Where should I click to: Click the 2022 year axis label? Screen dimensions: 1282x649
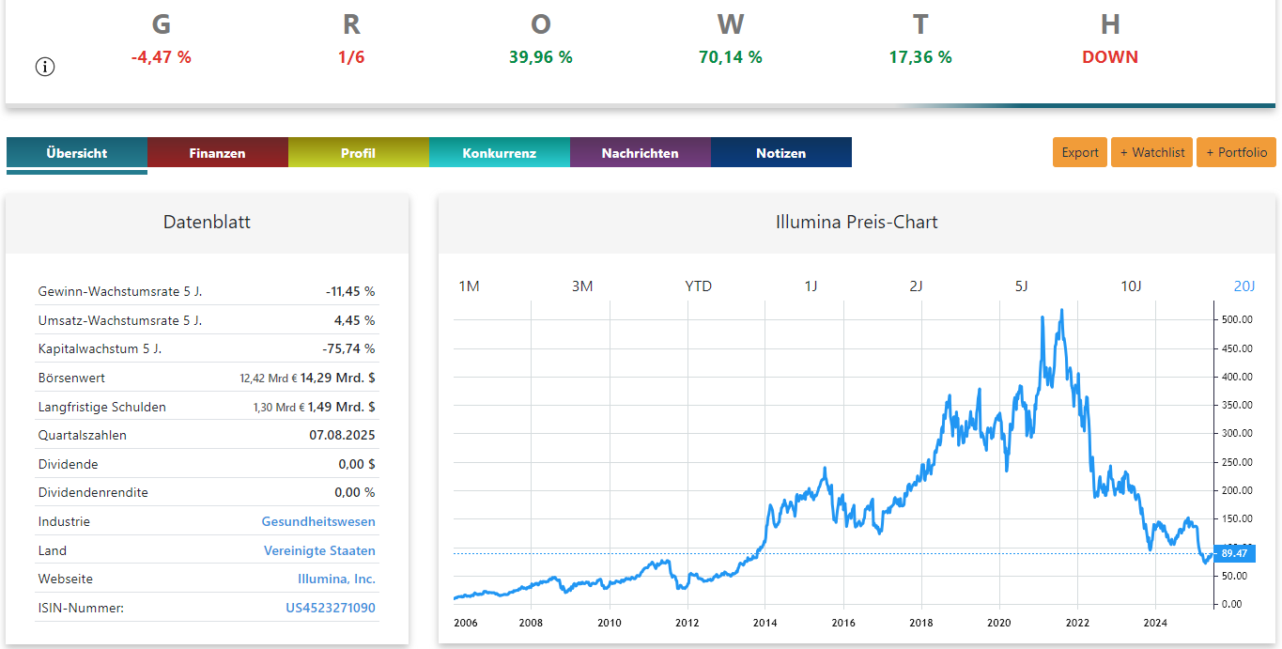click(x=1077, y=622)
